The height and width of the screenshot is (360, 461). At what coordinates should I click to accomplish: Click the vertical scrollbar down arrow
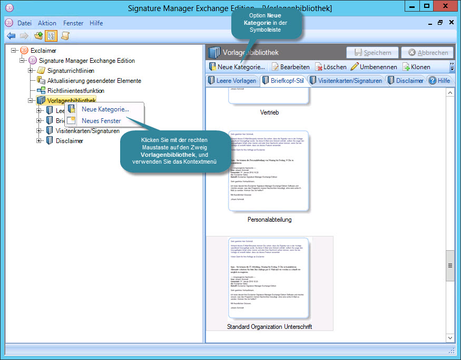[450, 338]
